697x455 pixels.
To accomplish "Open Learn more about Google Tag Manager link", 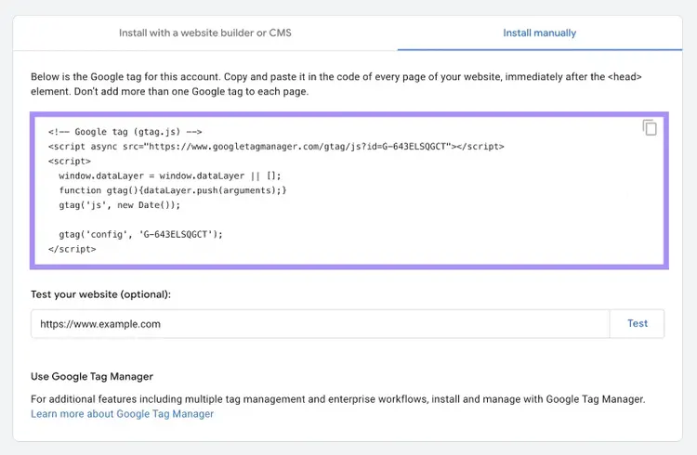I will [123, 413].
